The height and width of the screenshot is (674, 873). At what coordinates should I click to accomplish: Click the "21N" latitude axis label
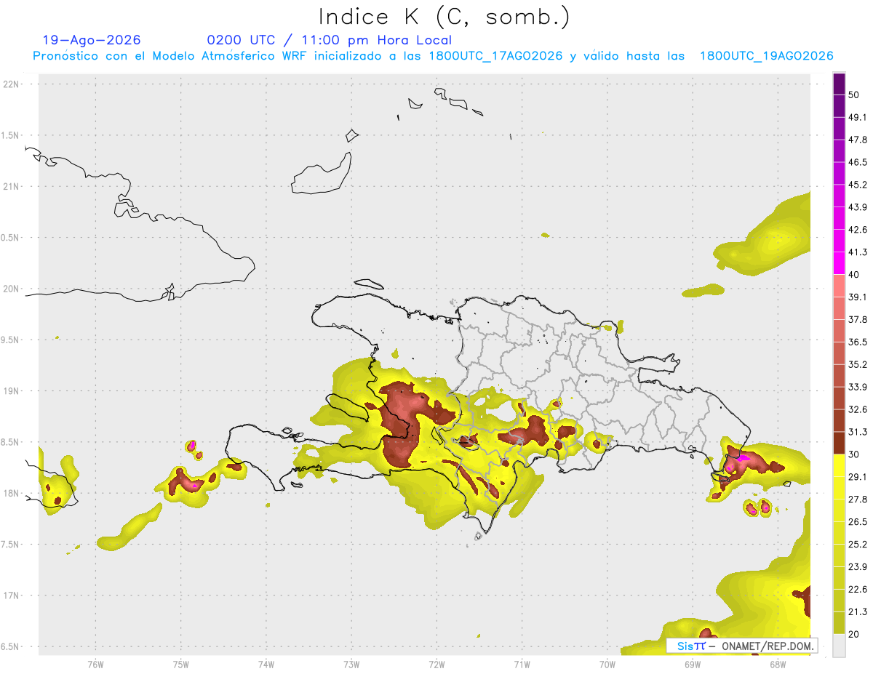pos(11,186)
